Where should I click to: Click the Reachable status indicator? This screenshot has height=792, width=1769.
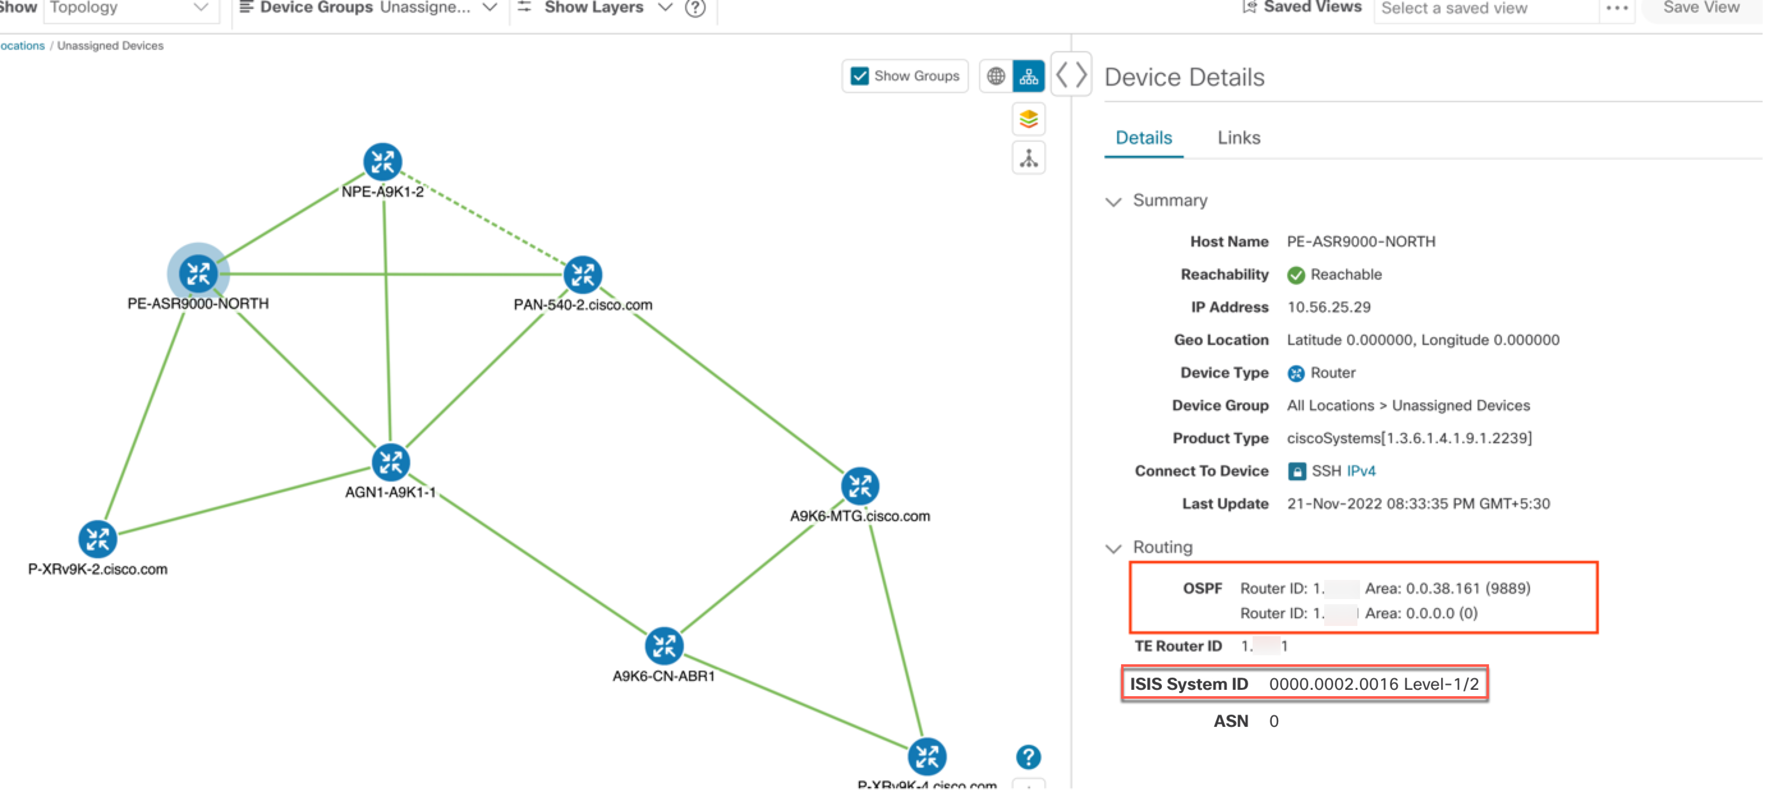[x=1296, y=275]
